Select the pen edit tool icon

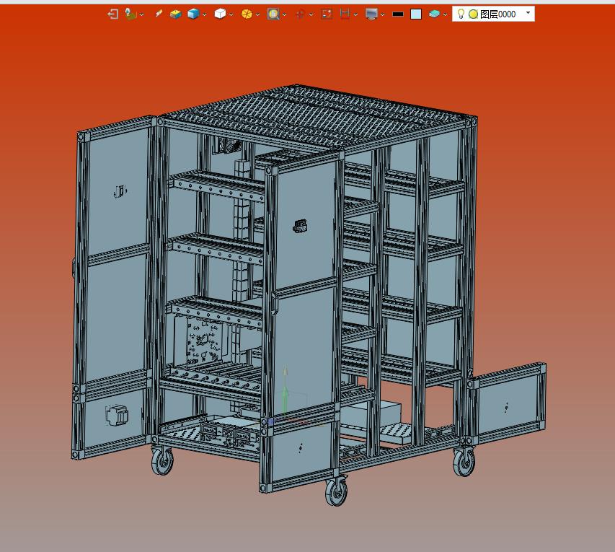pos(159,14)
